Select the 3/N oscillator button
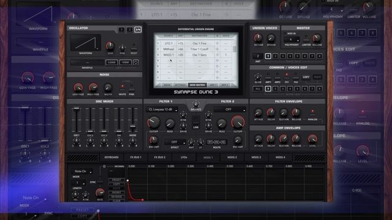The height and width of the screenshot is (220, 392). 138,30
